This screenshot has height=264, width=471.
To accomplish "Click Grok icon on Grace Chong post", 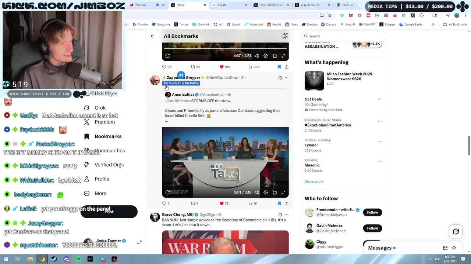I will [280, 215].
